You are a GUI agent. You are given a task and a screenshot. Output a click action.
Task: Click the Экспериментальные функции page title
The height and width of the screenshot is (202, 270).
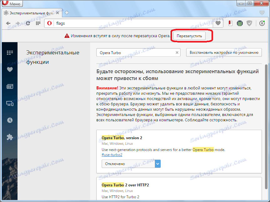point(53,57)
